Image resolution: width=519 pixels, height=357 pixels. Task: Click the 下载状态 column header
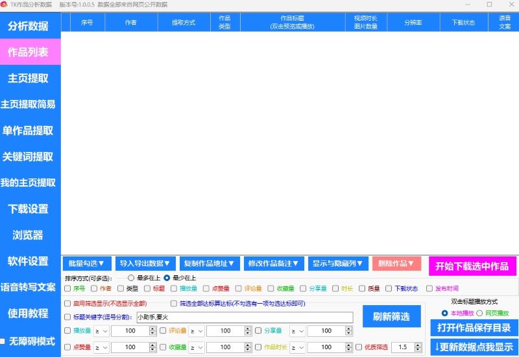point(463,23)
